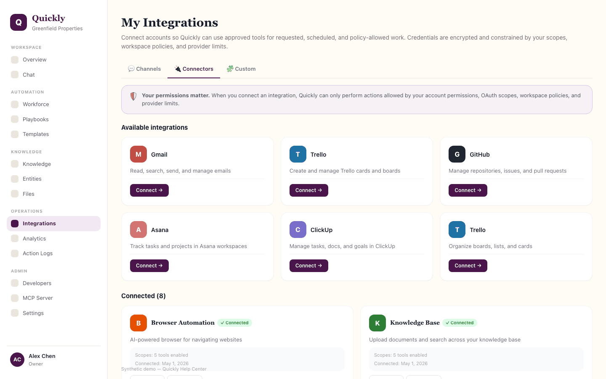This screenshot has width=606, height=379.
Task: Click the Templates sidebar icon
Action: (15, 134)
